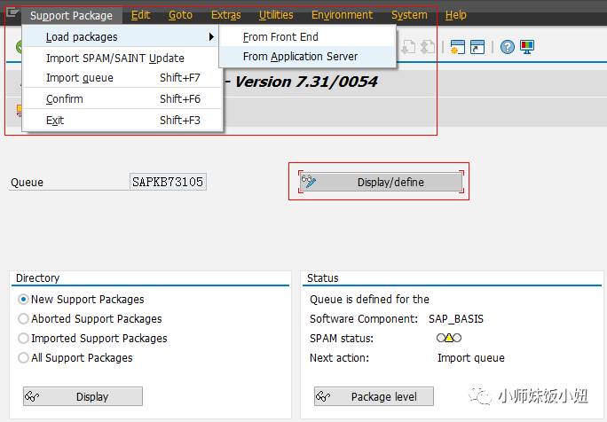Choose Import queue menu entry
607x422 pixels.
pos(122,78)
